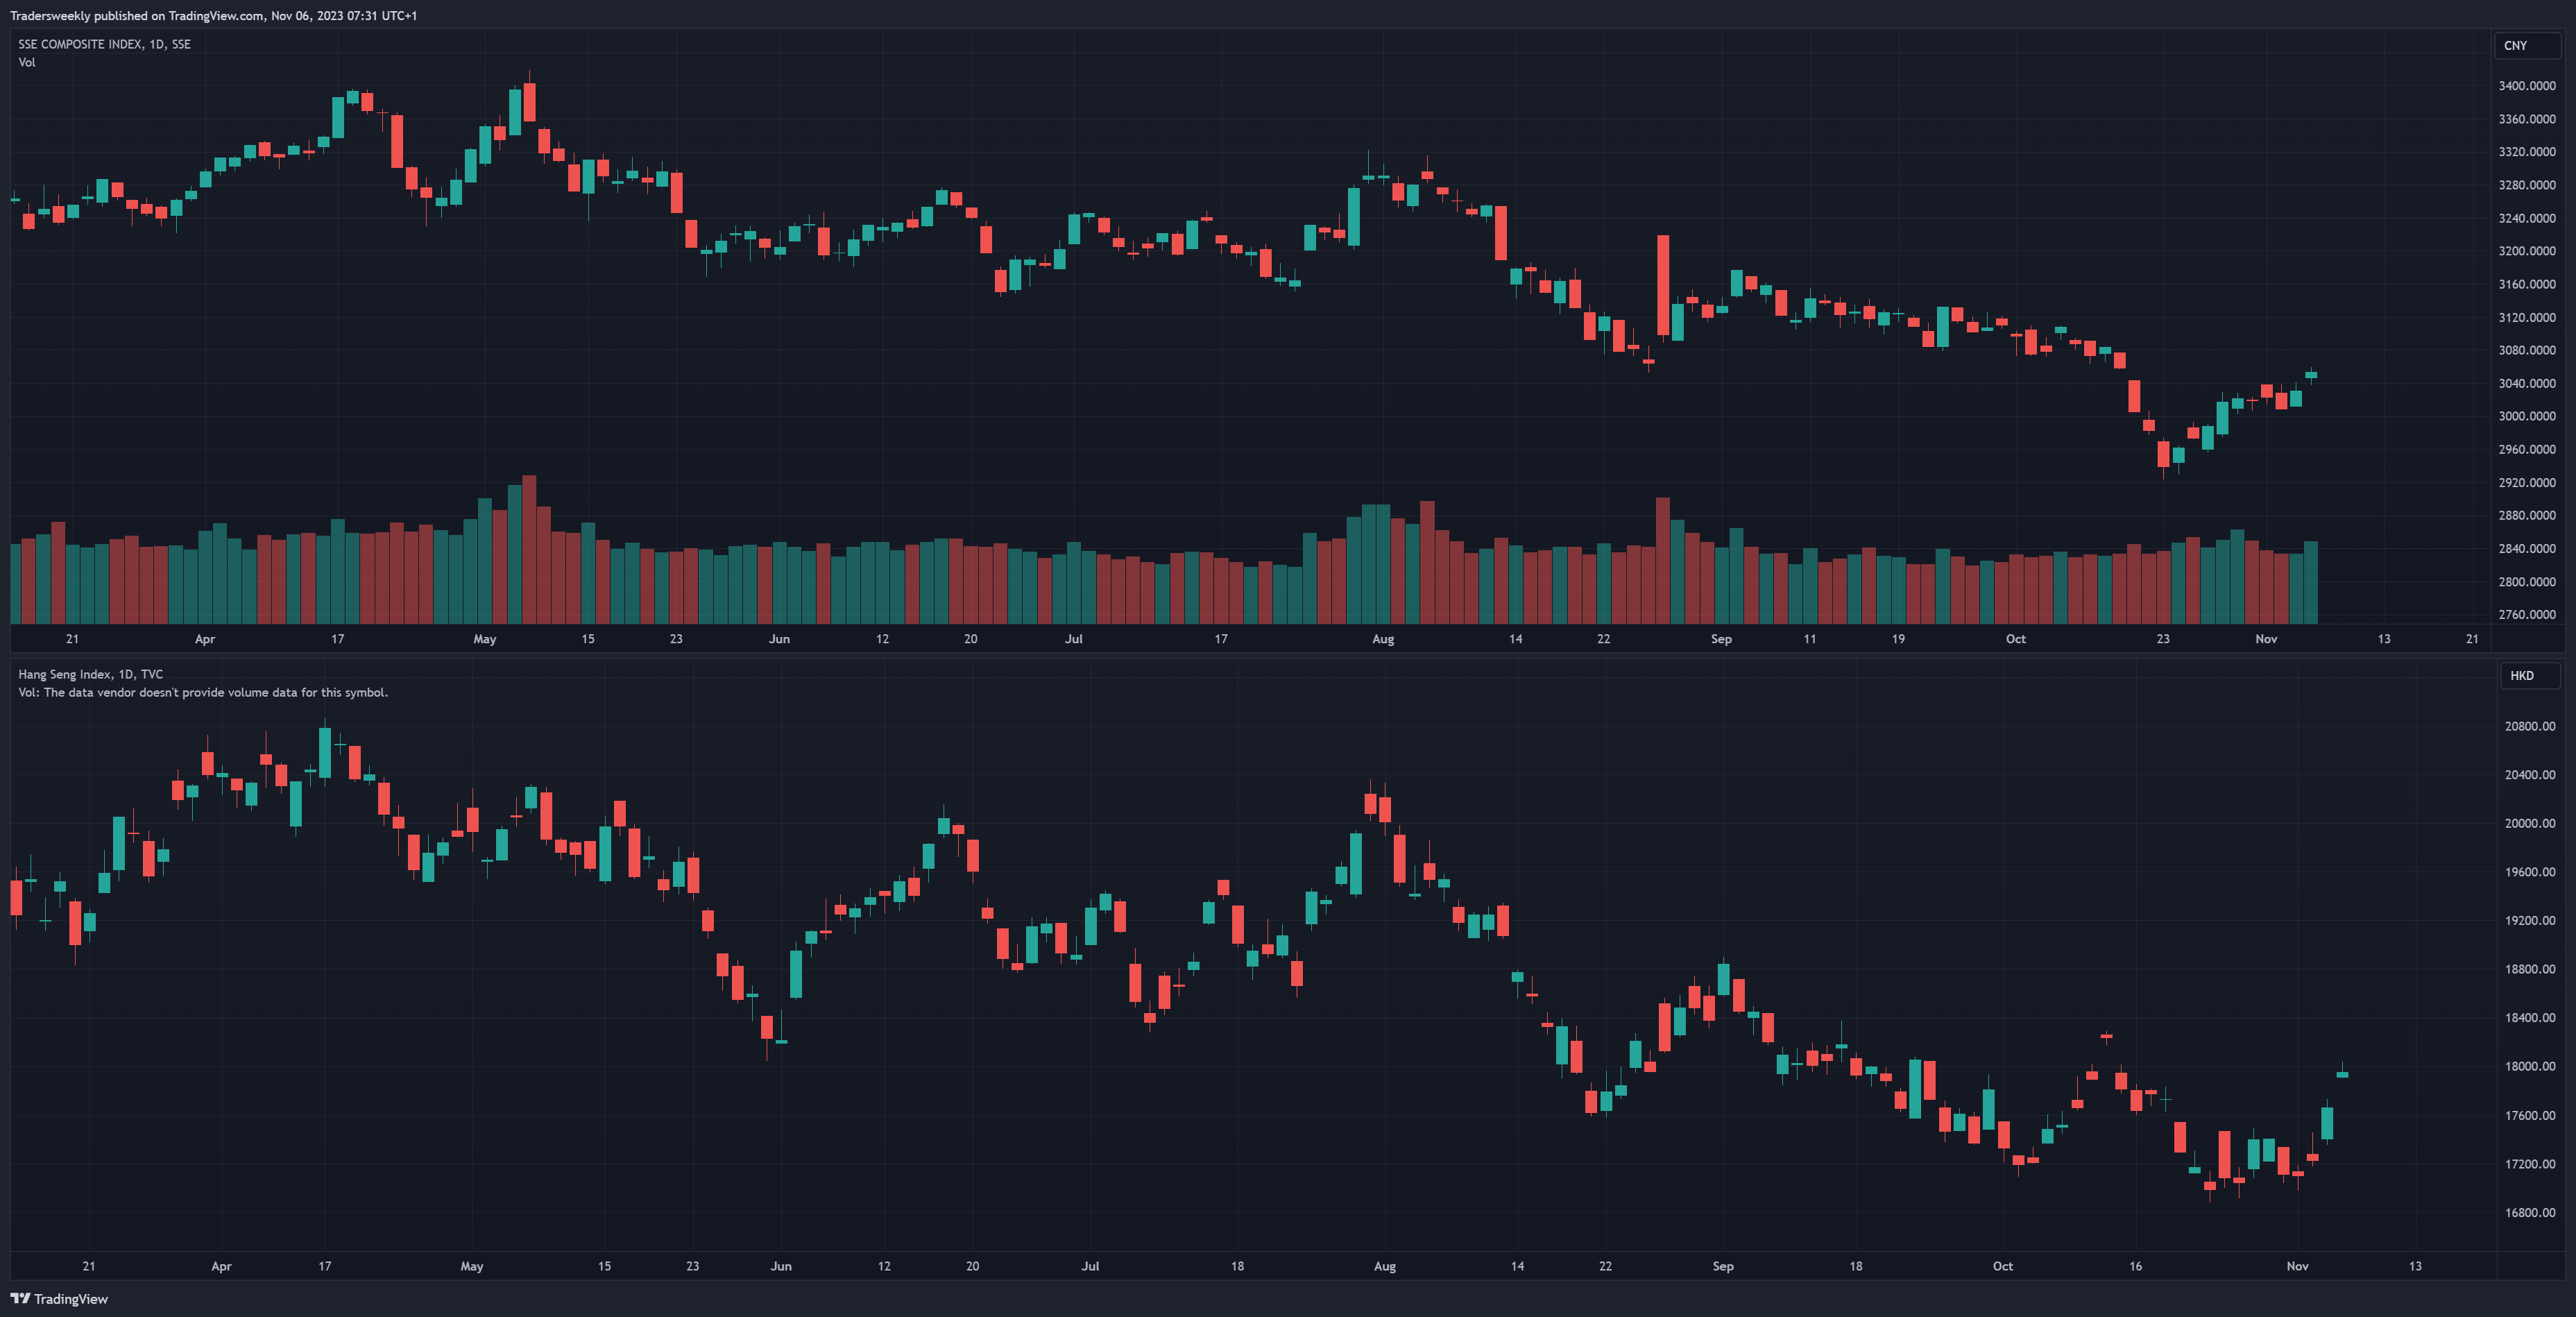Click the Nov label on SSE time axis
Image resolution: width=2576 pixels, height=1317 pixels.
click(x=2266, y=638)
